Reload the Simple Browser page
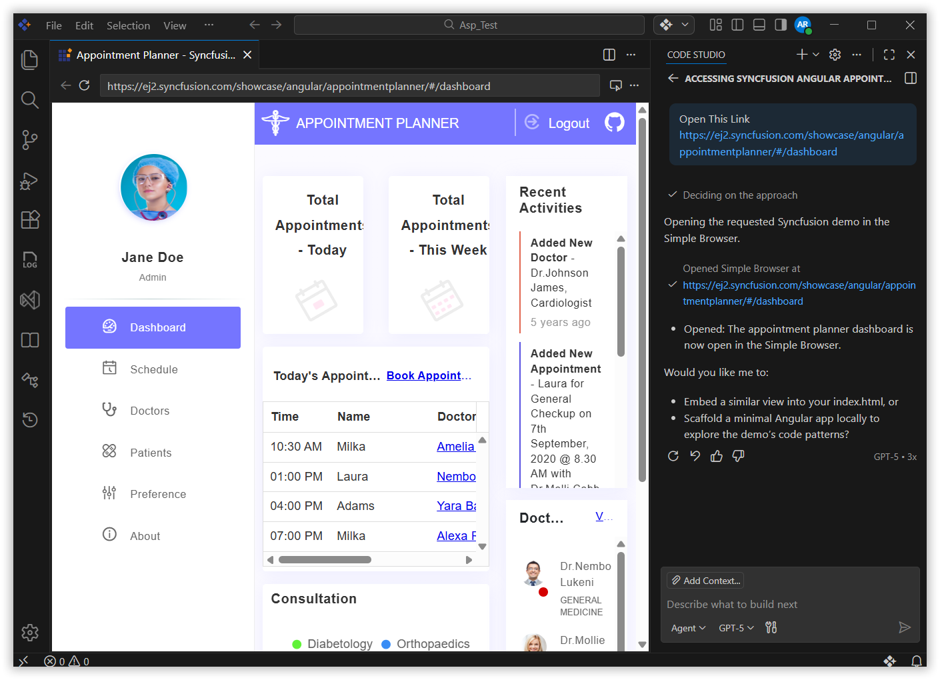This screenshot has height=680, width=940. click(85, 85)
